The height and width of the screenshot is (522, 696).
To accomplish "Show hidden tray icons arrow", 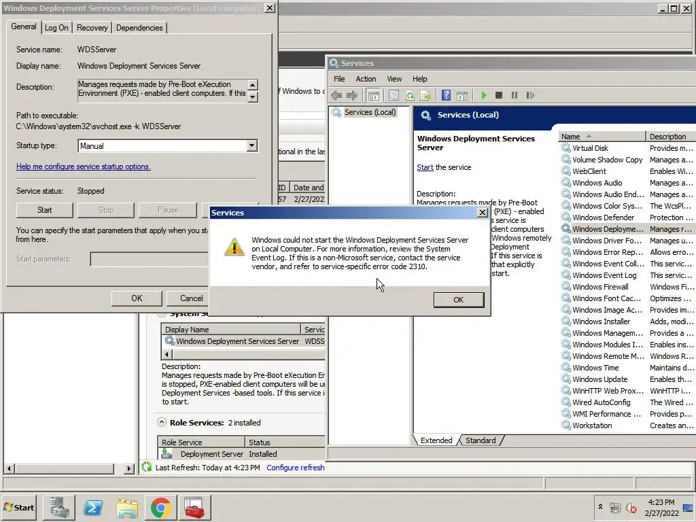I will (600, 507).
